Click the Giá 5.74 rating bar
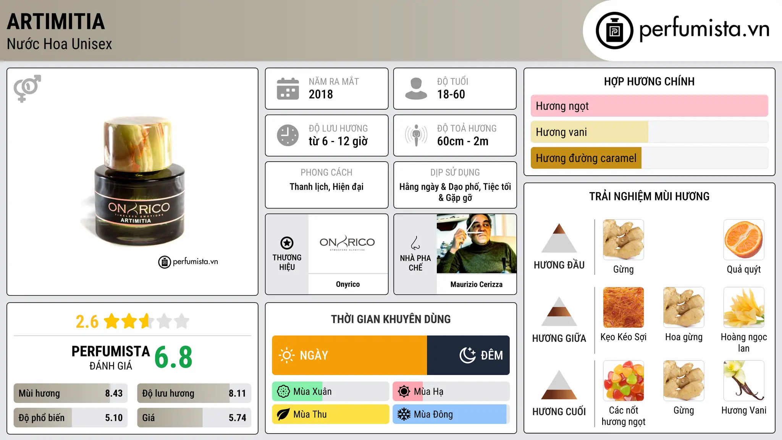Viewport: 782px width, 440px height. [x=194, y=418]
